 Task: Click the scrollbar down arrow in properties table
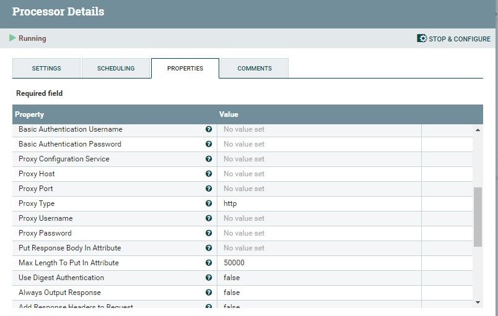coord(478,301)
